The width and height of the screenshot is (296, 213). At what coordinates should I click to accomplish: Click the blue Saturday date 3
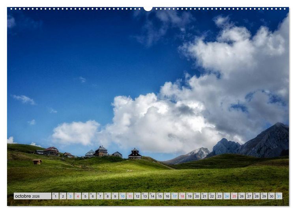click(70, 196)
